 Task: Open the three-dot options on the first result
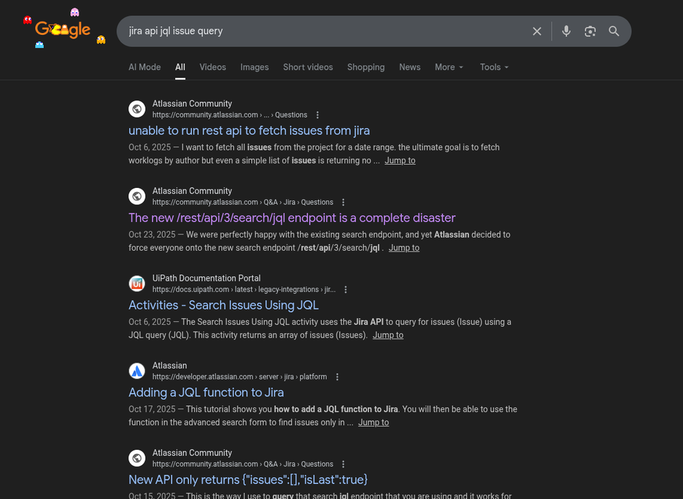coord(317,115)
